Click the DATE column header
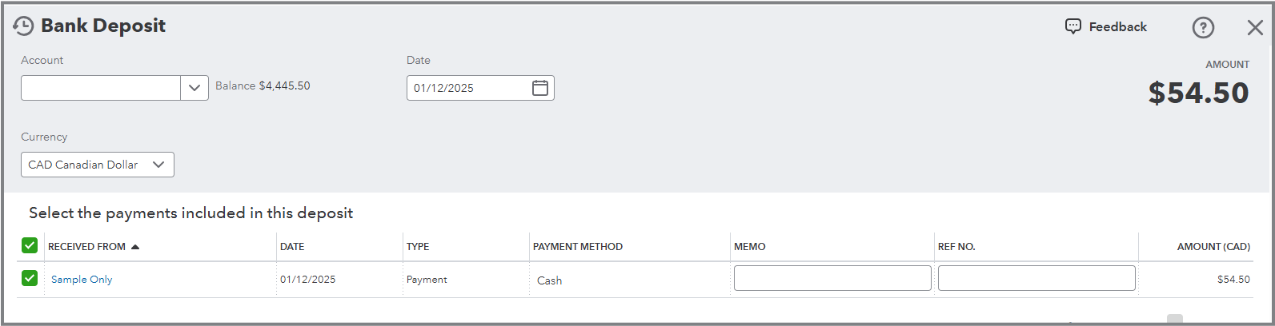The image size is (1275, 326). 292,247
